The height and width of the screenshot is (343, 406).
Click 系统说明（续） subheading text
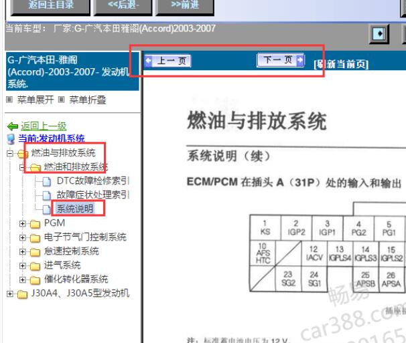pyautogui.click(x=228, y=156)
